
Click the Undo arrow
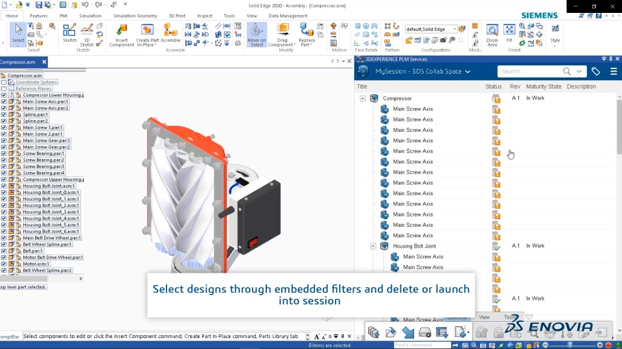(86, 5)
